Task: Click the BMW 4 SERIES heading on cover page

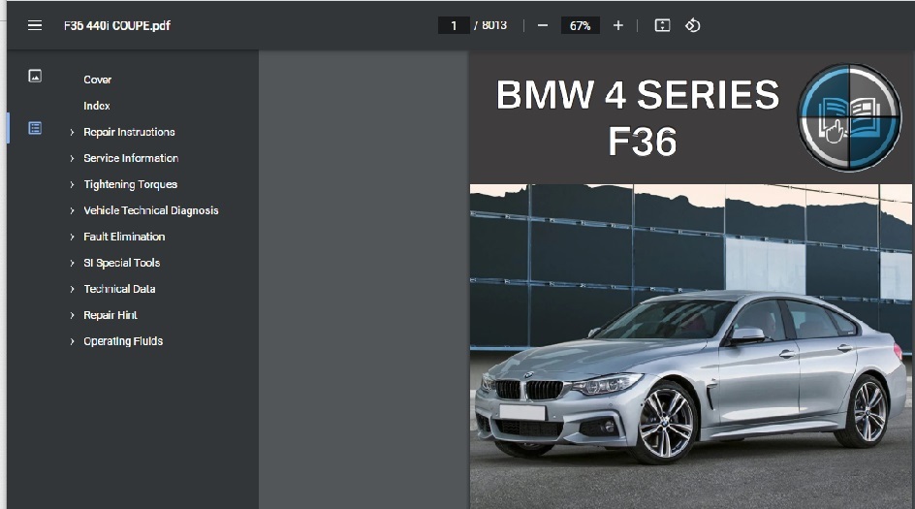Action: [x=638, y=95]
